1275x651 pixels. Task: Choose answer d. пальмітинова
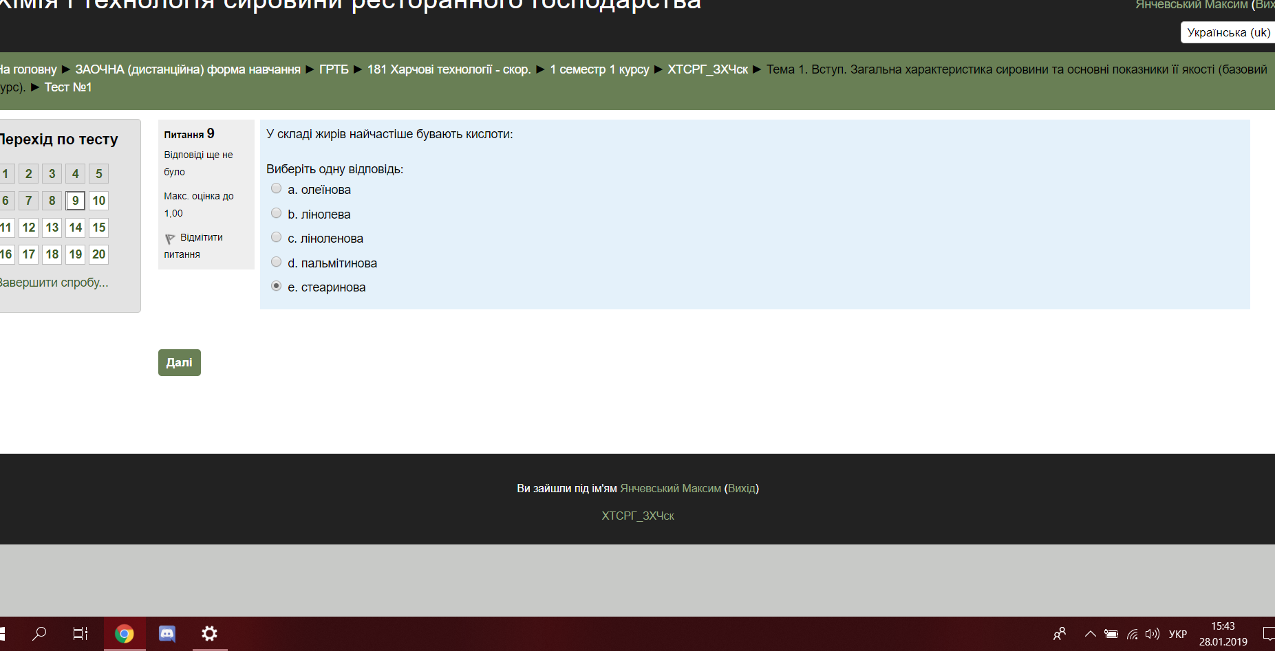277,262
